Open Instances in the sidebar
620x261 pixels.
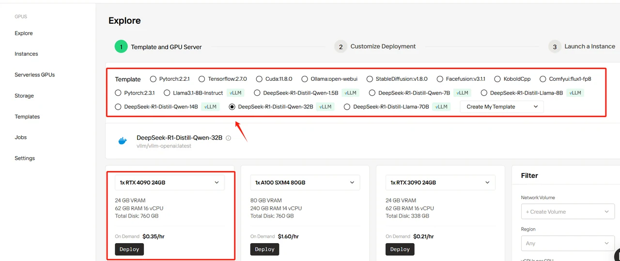26,54
